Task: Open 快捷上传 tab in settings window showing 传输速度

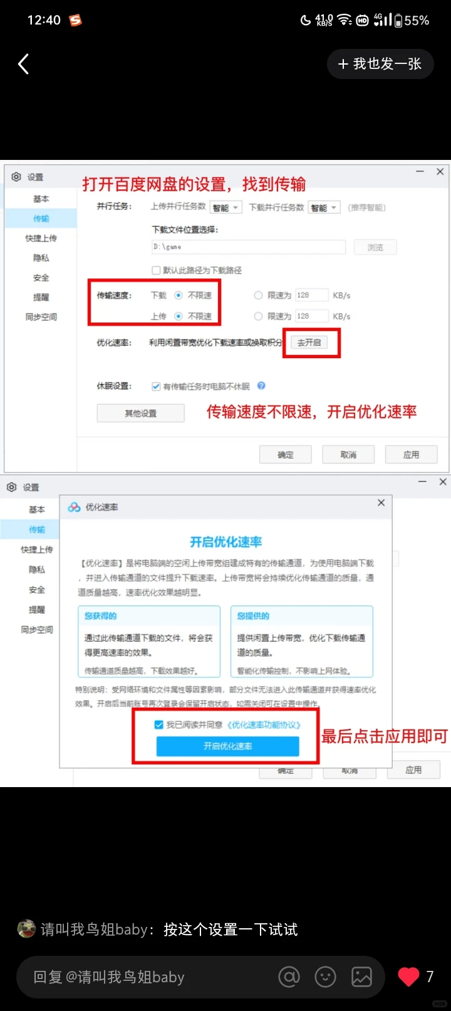Action: 41,238
